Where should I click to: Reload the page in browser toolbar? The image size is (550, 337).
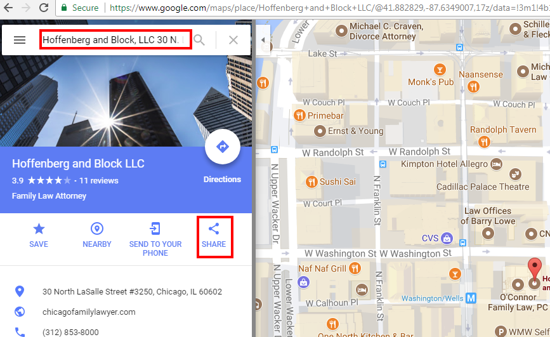click(44, 8)
